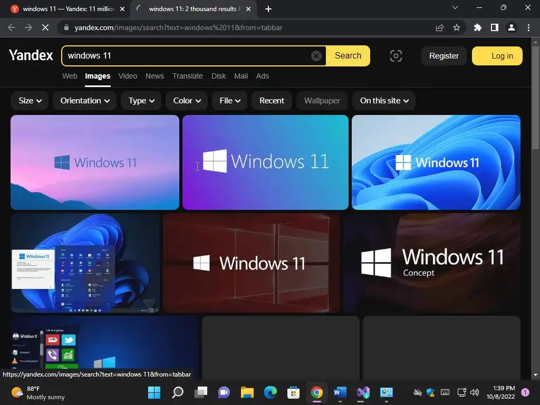The width and height of the screenshot is (540, 405).
Task: Toggle the Recent filter
Action: [x=272, y=101]
